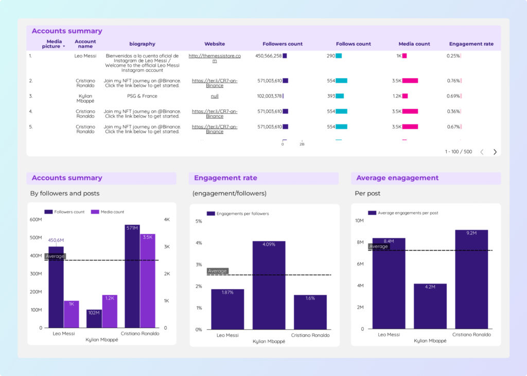
Task: Click the Account name column header
Action: (x=85, y=44)
